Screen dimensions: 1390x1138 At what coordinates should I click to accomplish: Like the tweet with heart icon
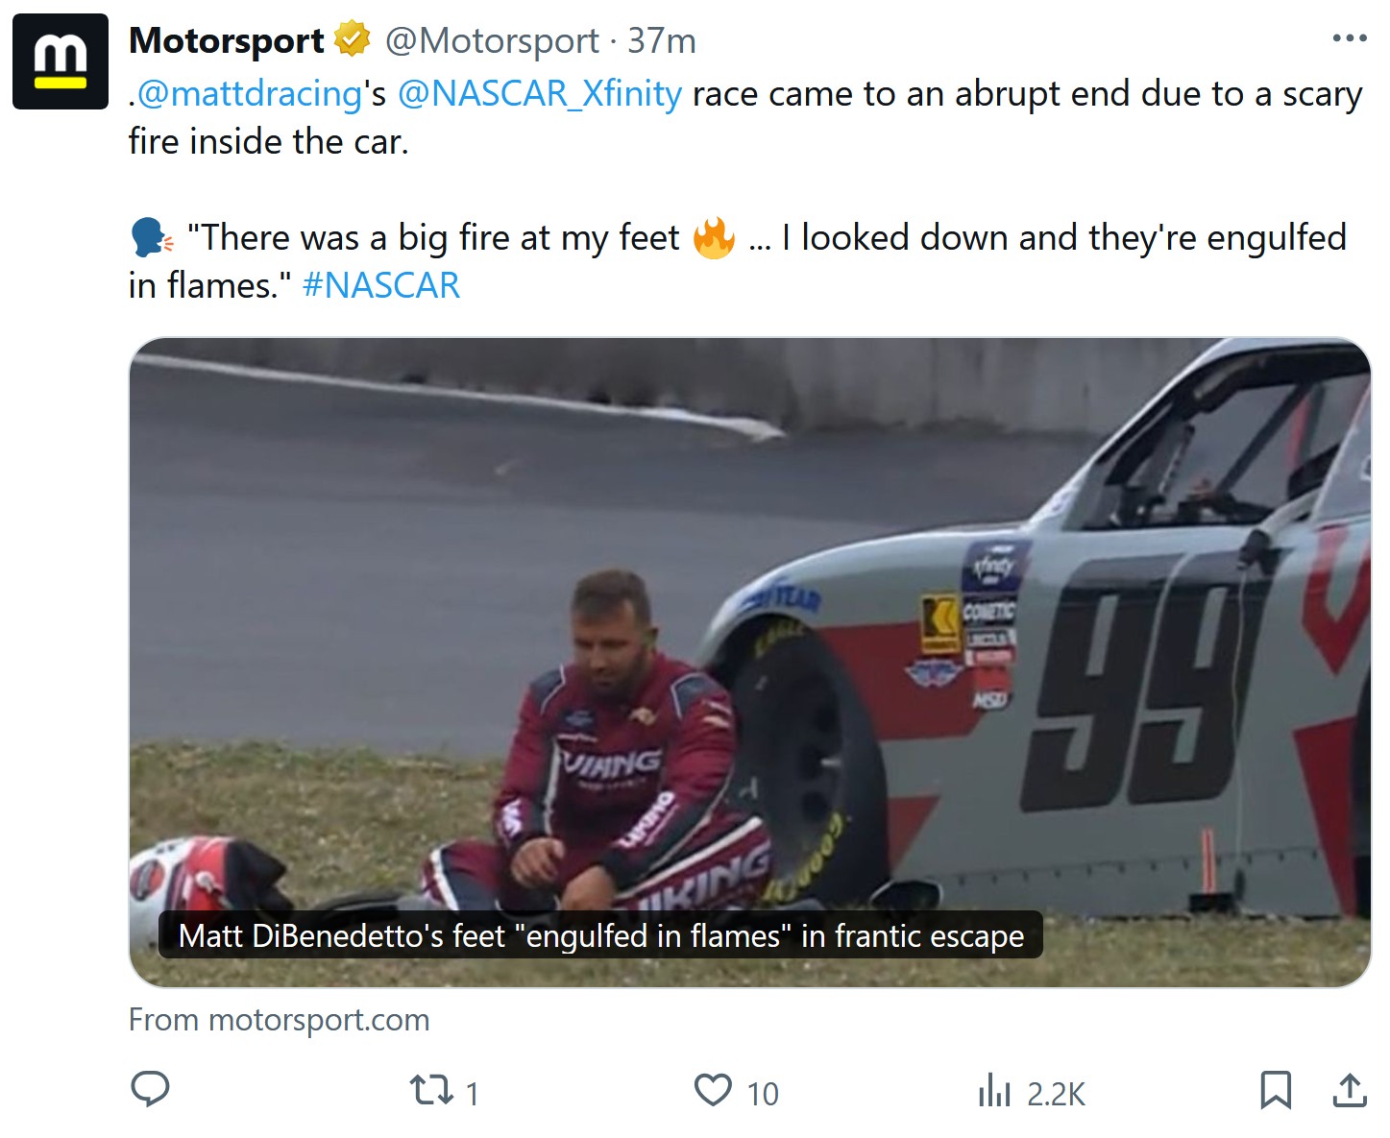[713, 1091]
